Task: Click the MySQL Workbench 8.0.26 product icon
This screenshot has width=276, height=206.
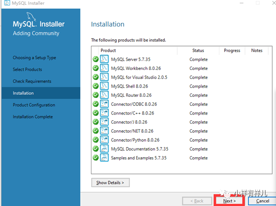Action: [x=104, y=68]
